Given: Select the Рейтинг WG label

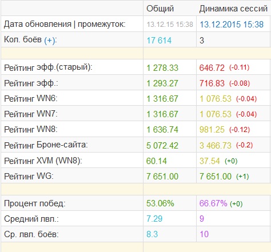Looking at the screenshot, I should (x=29, y=176).
